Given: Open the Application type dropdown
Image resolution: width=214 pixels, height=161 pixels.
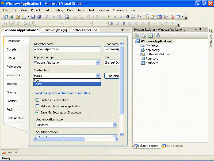Looking at the screenshot, I should tap(98, 63).
